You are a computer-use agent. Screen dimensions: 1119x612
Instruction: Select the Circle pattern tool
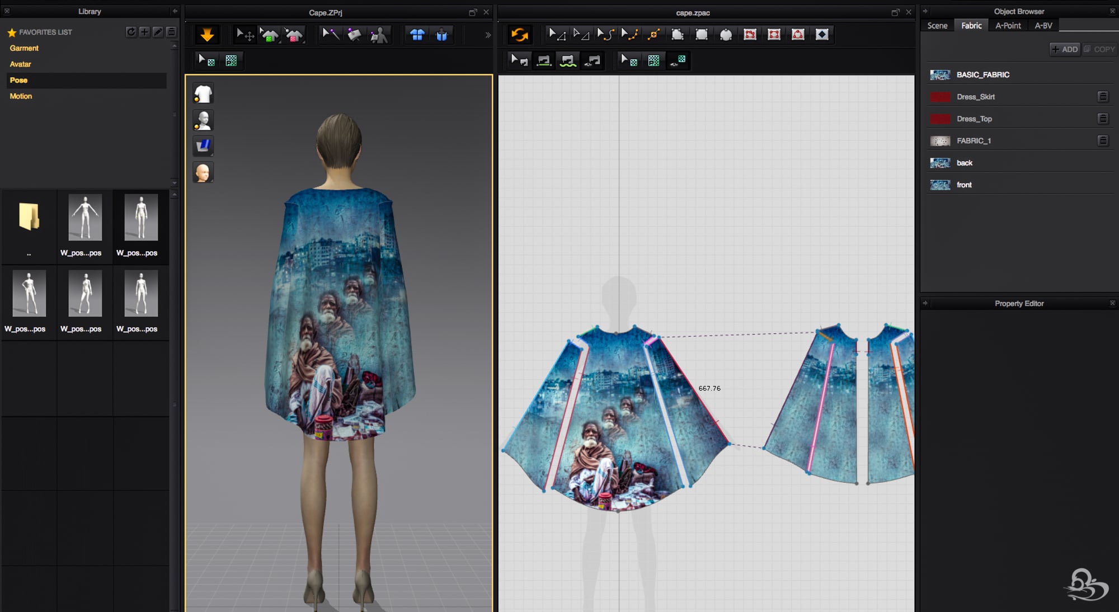coord(726,35)
